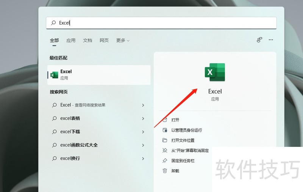Screen dimensions: 303x192
Task: Click the administrator shield icon
Action: 165,130
